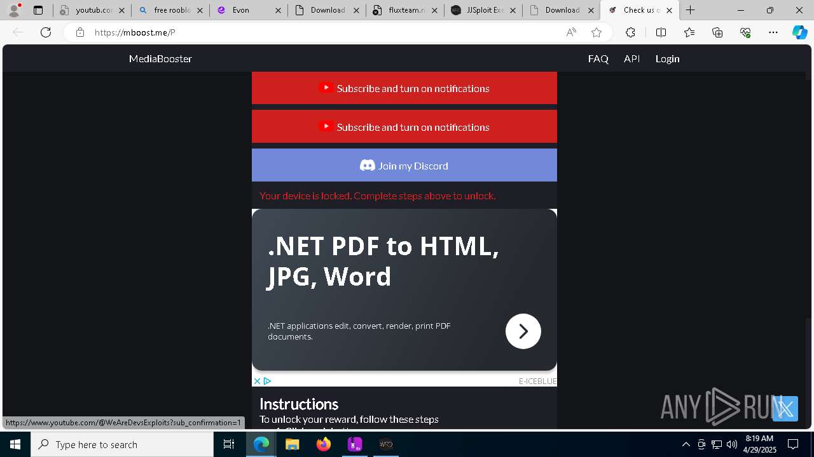Screen dimensions: 814x457
Task: Show hidden system tray icons
Action: pyautogui.click(x=686, y=444)
